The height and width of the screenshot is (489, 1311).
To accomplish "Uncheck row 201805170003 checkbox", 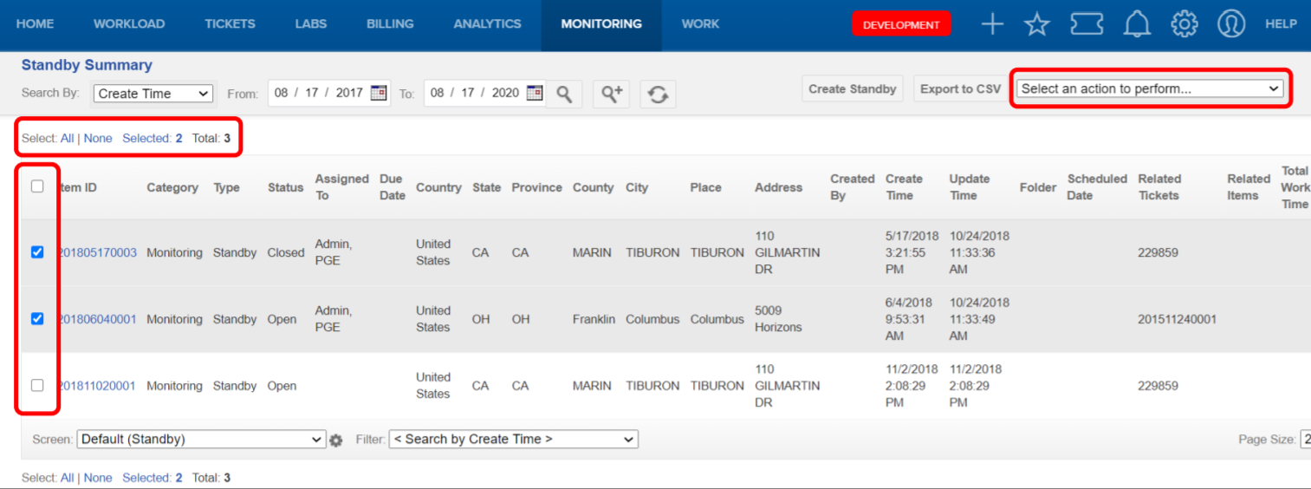I will click(37, 252).
